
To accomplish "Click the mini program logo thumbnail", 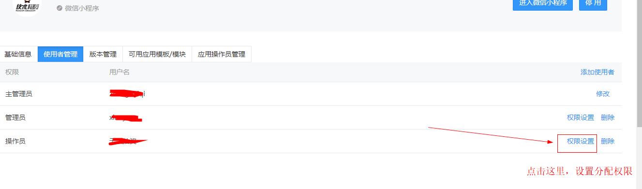I will pyautogui.click(x=27, y=6).
